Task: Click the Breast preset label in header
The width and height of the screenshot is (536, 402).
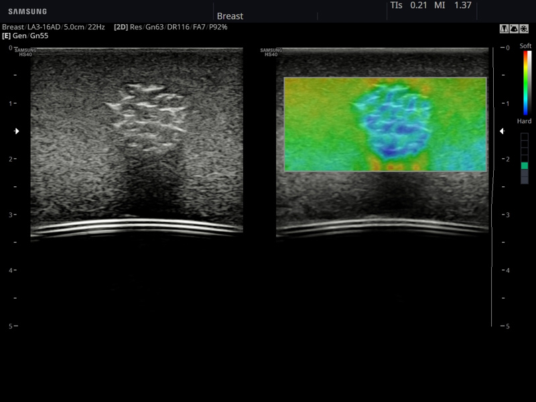Action: pos(230,16)
